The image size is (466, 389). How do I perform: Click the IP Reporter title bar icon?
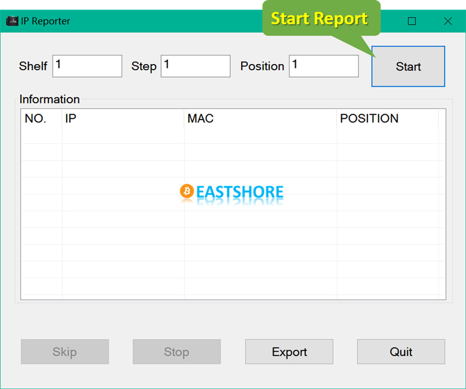point(12,21)
